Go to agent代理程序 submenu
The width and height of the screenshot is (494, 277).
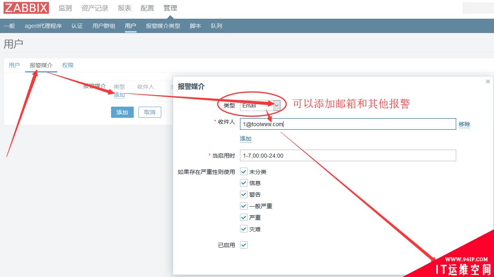tap(43, 26)
